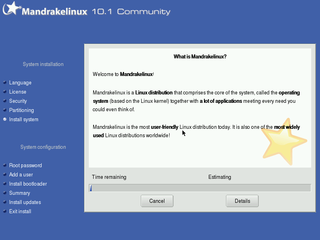Select the License step label

click(18, 92)
